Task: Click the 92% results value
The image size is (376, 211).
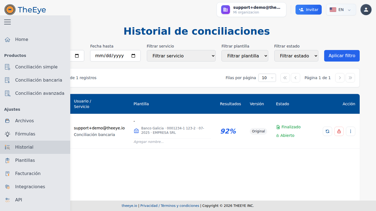Action: 228,131
